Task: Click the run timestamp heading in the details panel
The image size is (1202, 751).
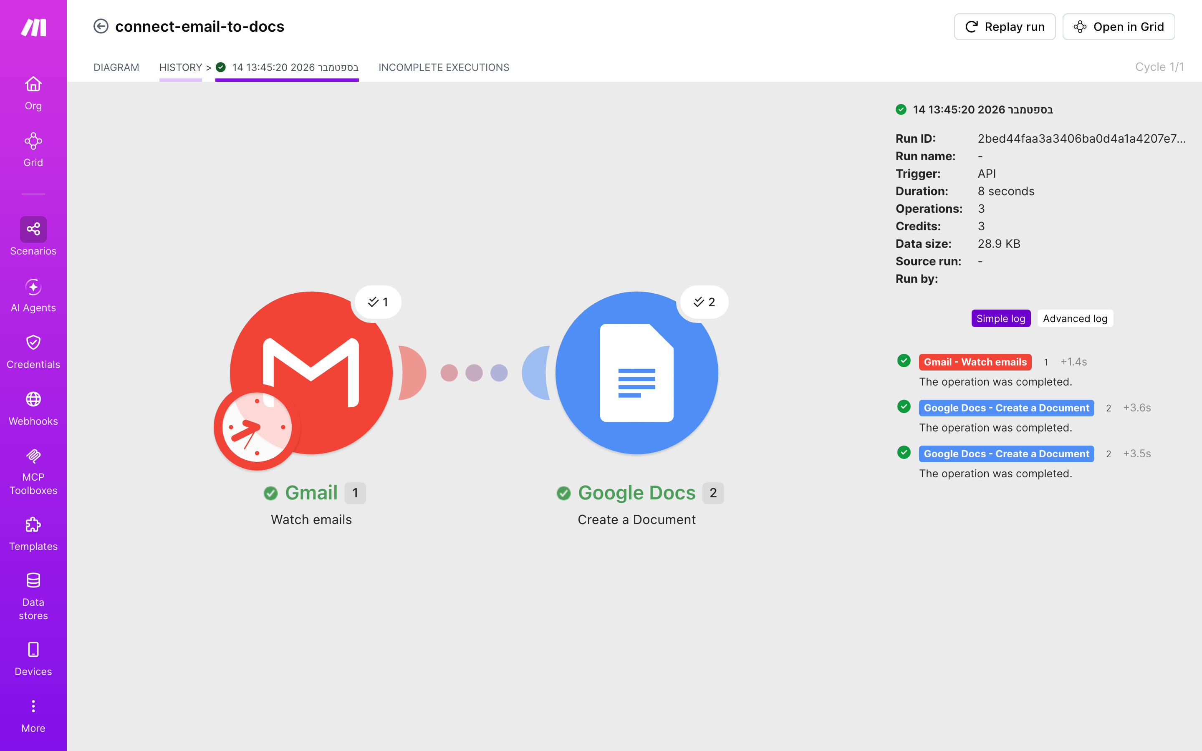Action: point(982,109)
